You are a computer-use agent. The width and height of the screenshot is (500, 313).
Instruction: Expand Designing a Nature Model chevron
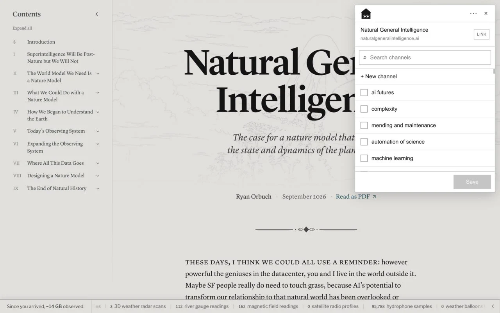pos(98,176)
